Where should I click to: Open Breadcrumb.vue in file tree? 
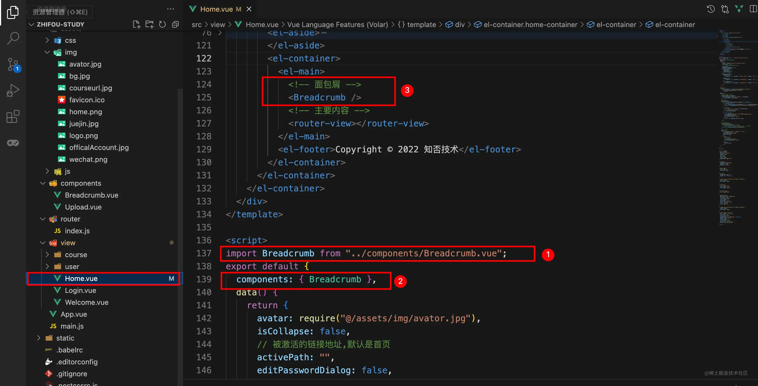(x=91, y=195)
